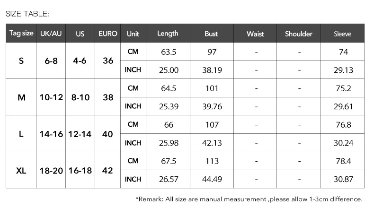Select the UK/AU column header
This screenshot has width=374, height=208.
(51, 33)
